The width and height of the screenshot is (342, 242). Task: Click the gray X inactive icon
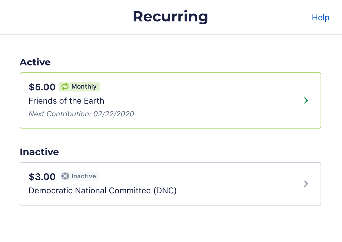pyautogui.click(x=65, y=176)
